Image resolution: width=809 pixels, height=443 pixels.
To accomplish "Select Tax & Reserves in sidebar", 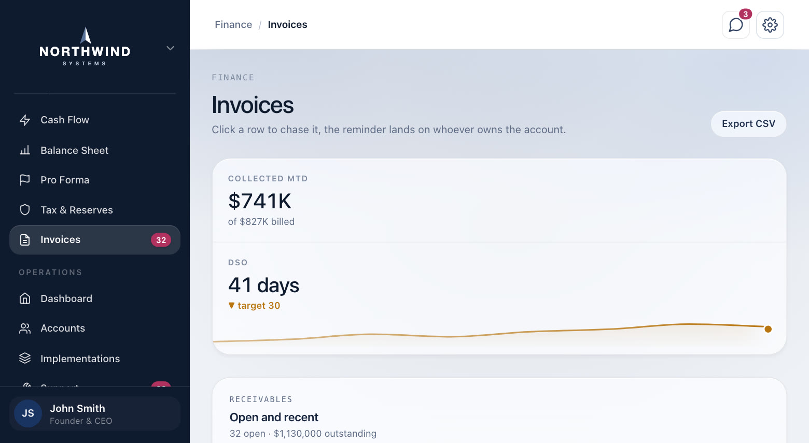I will [95, 210].
